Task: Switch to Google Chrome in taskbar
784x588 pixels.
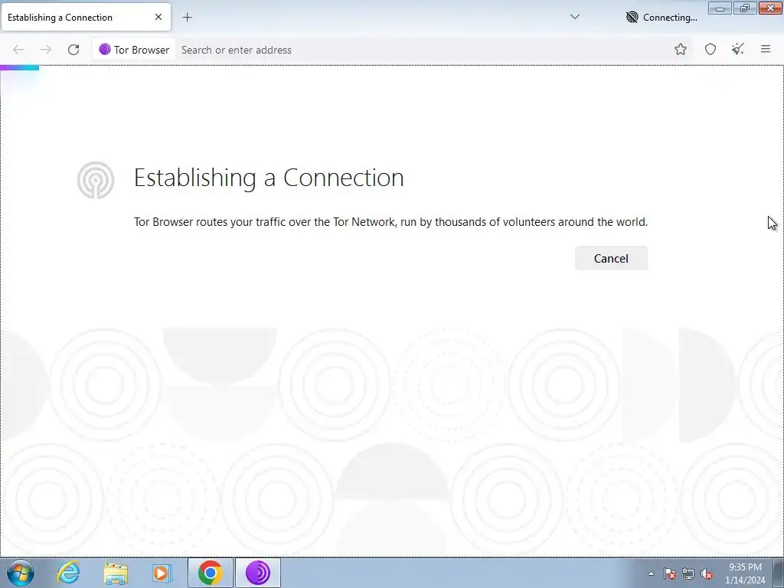Action: point(210,573)
